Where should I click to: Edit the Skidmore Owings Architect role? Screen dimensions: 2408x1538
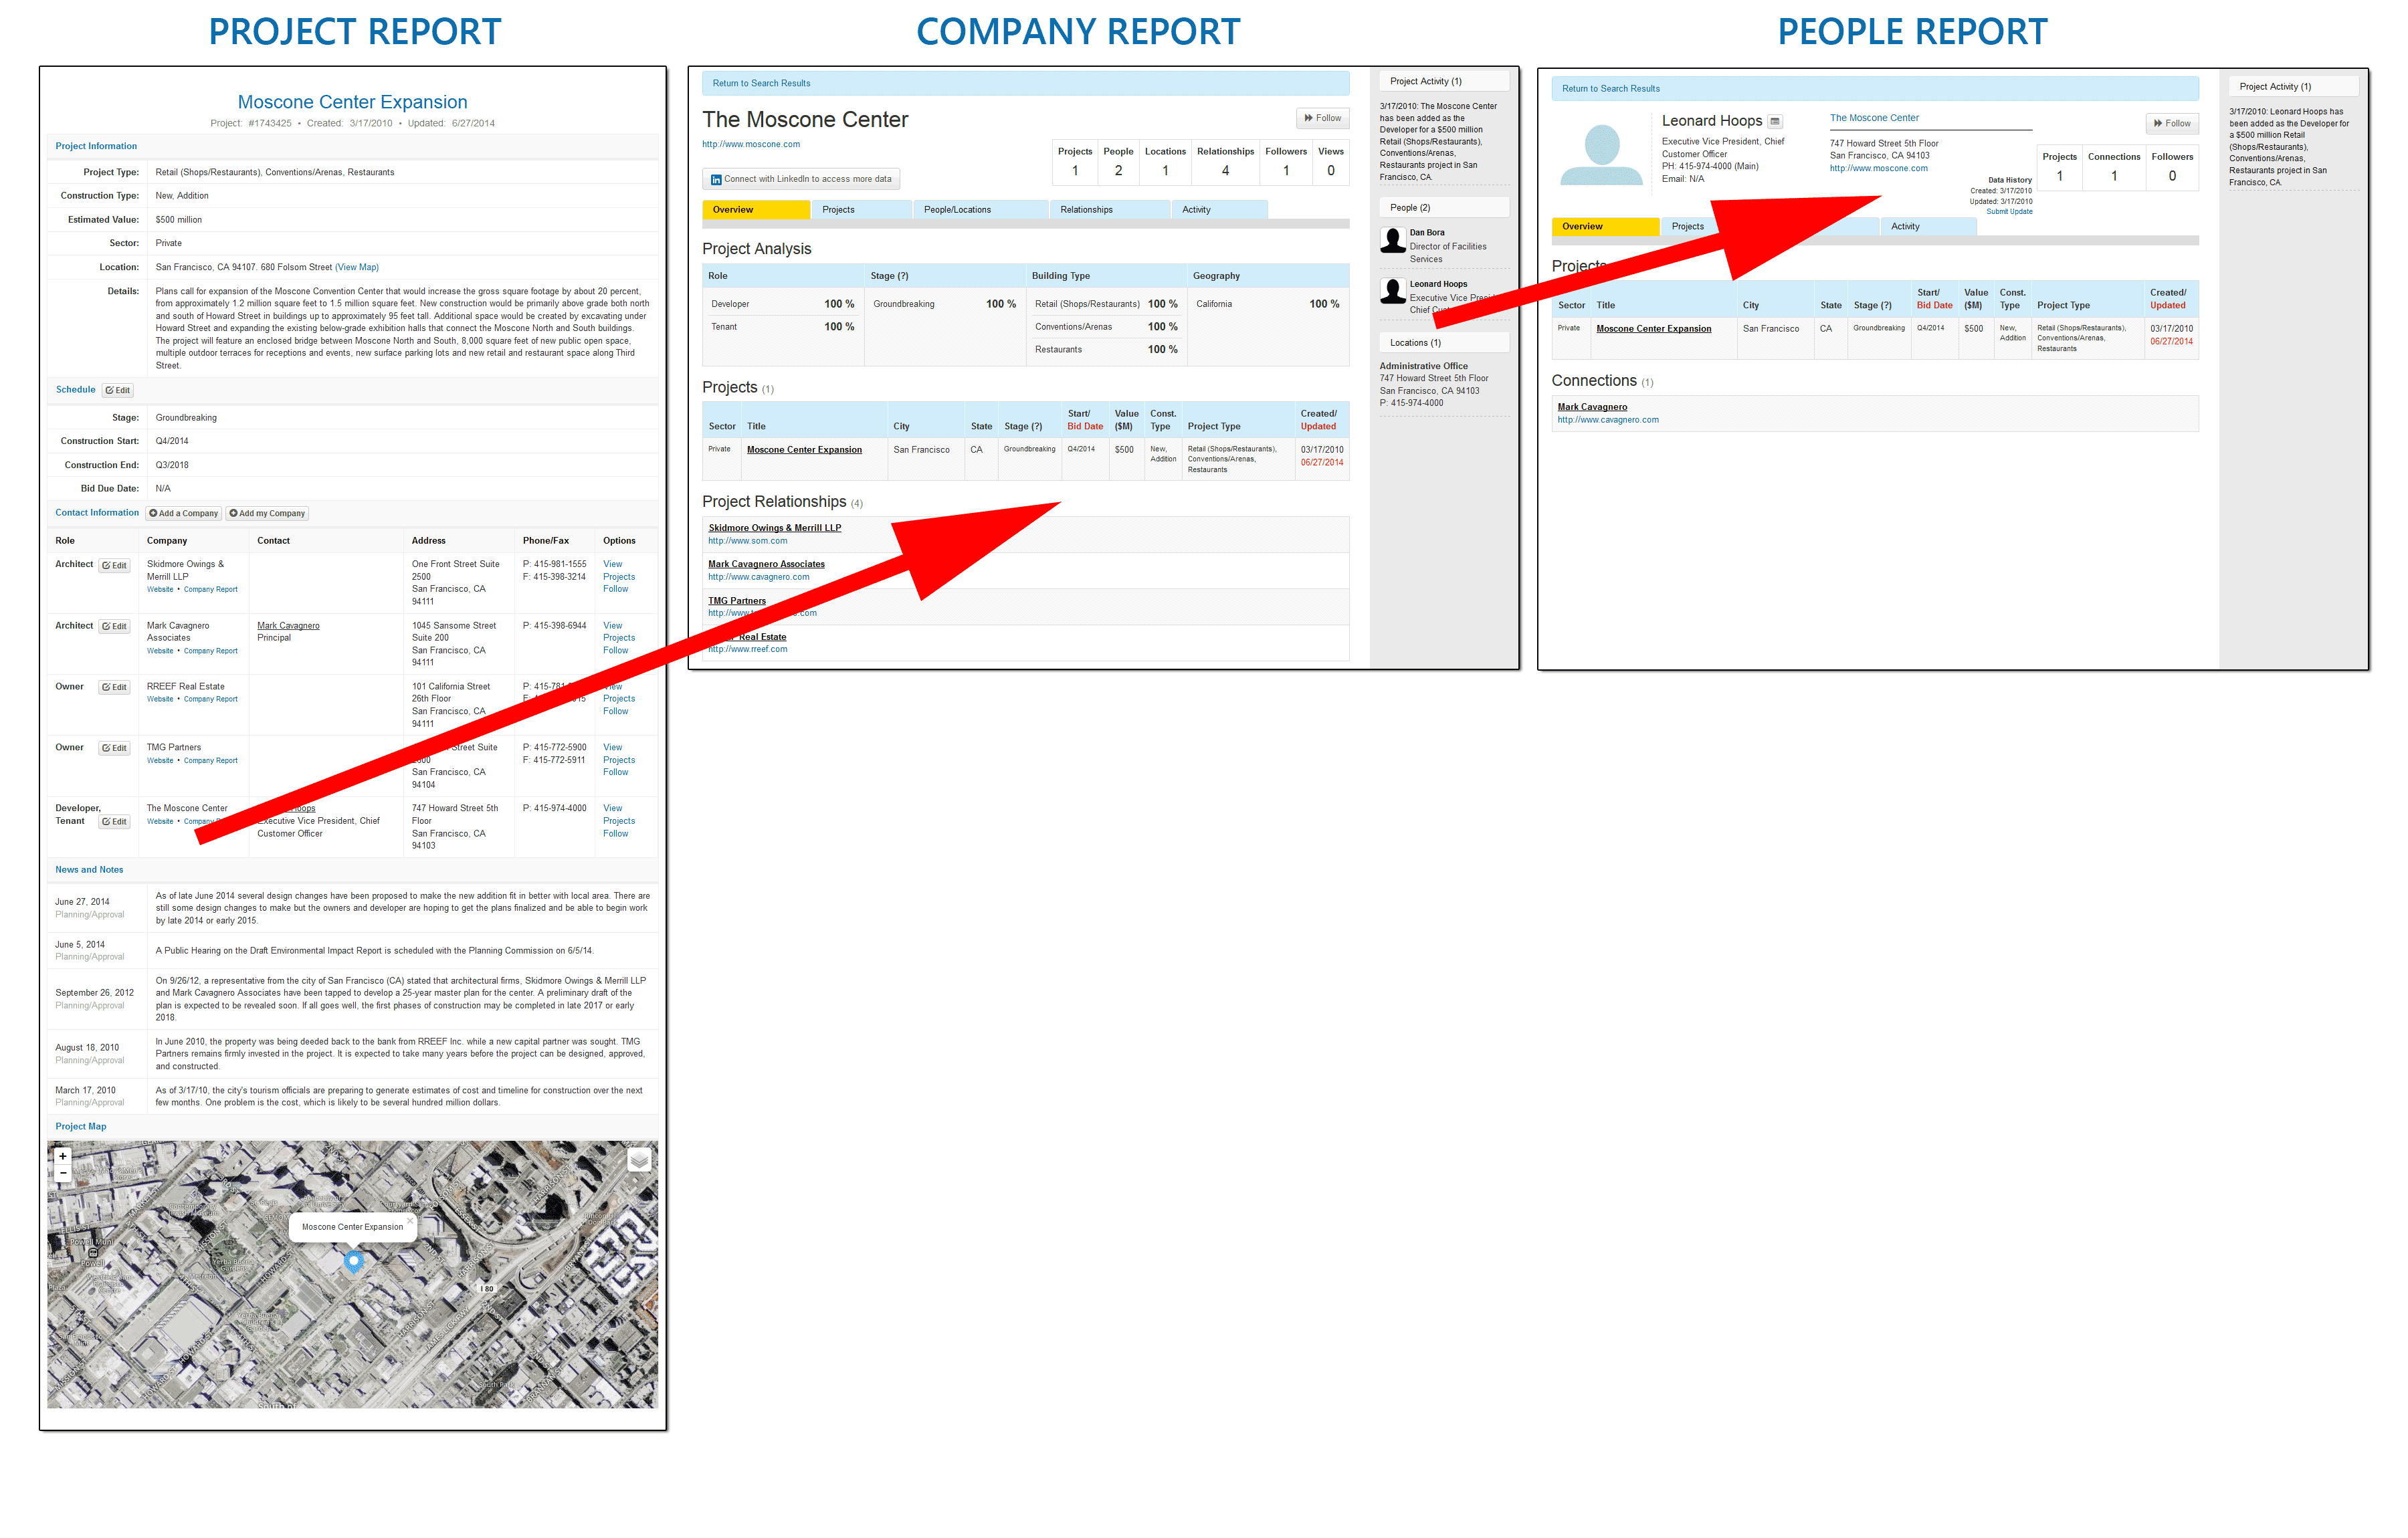coord(114,565)
